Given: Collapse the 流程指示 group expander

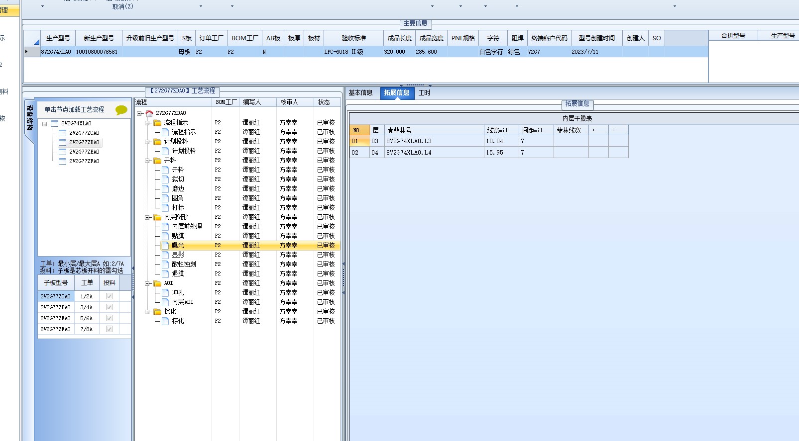Looking at the screenshot, I should click(148, 123).
